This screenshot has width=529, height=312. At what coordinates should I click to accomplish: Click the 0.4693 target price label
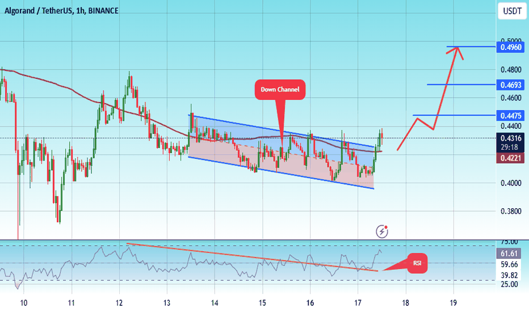pyautogui.click(x=511, y=85)
